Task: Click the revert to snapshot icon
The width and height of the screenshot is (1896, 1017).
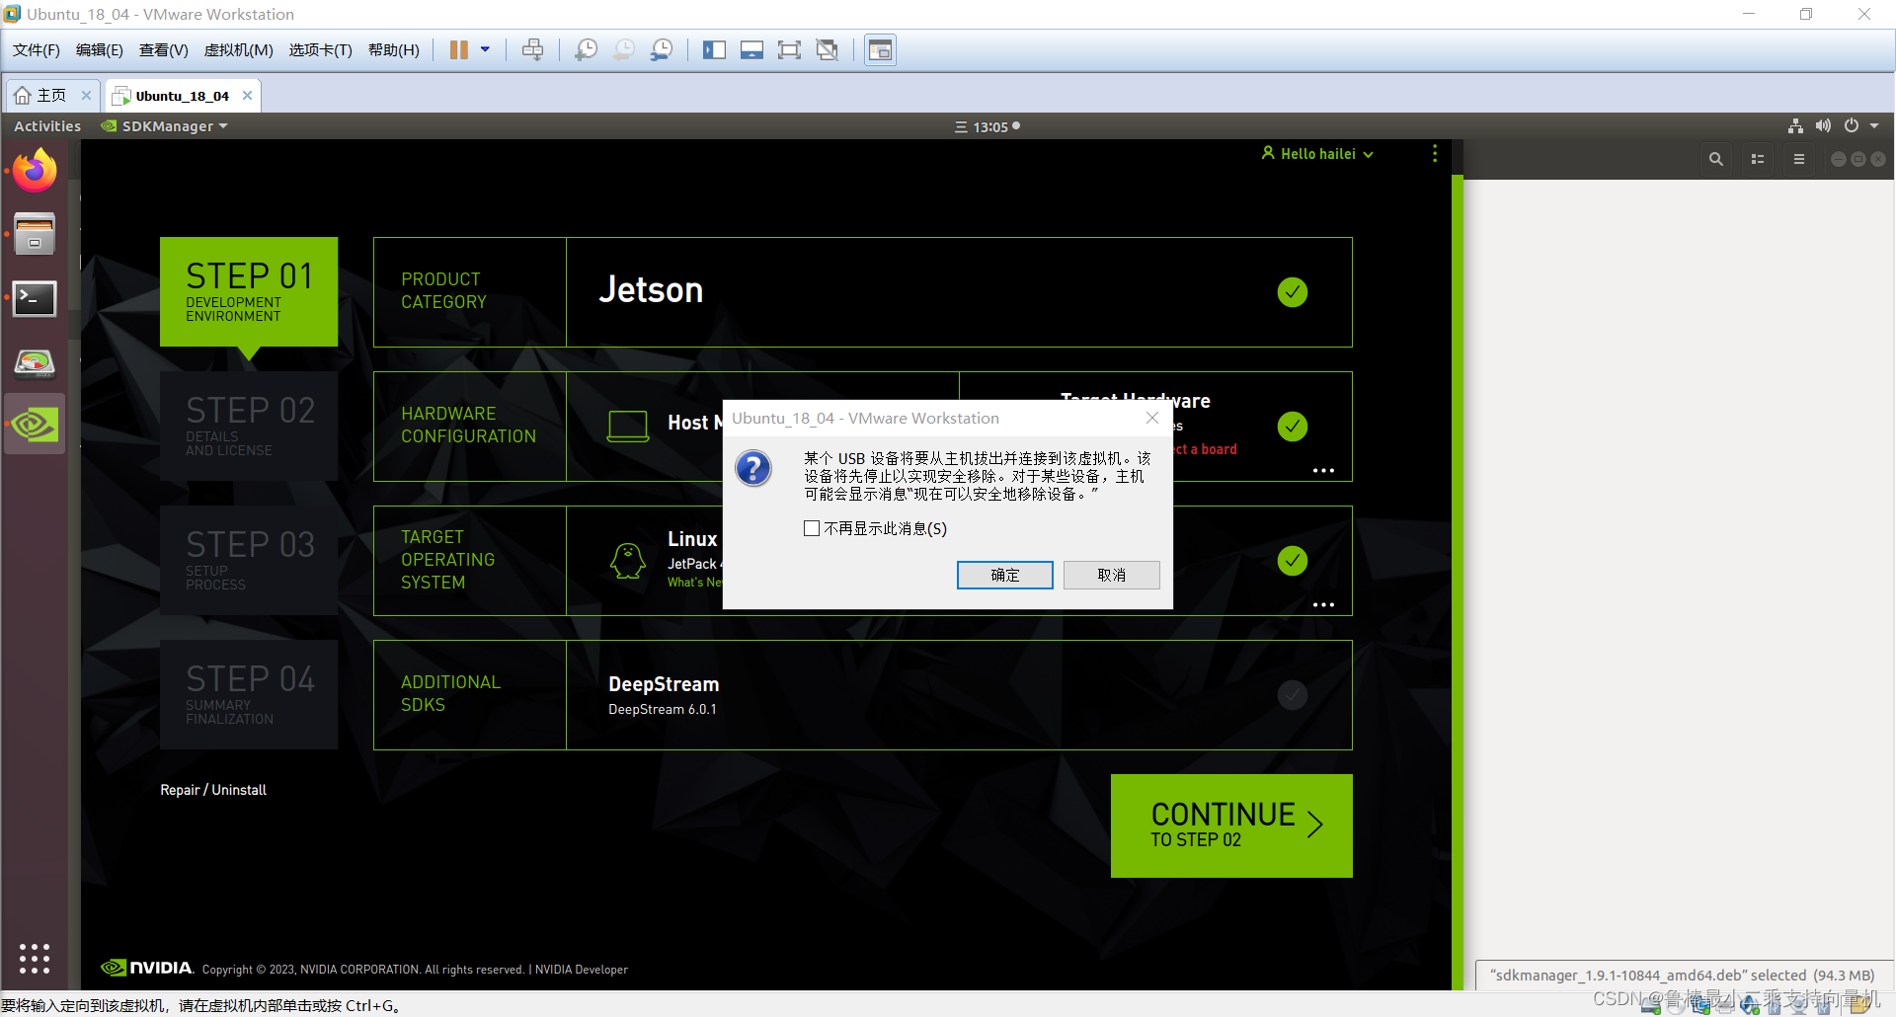Action: 624,50
